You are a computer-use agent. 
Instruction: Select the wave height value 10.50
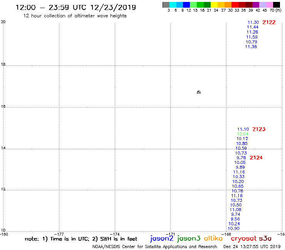[236, 205]
